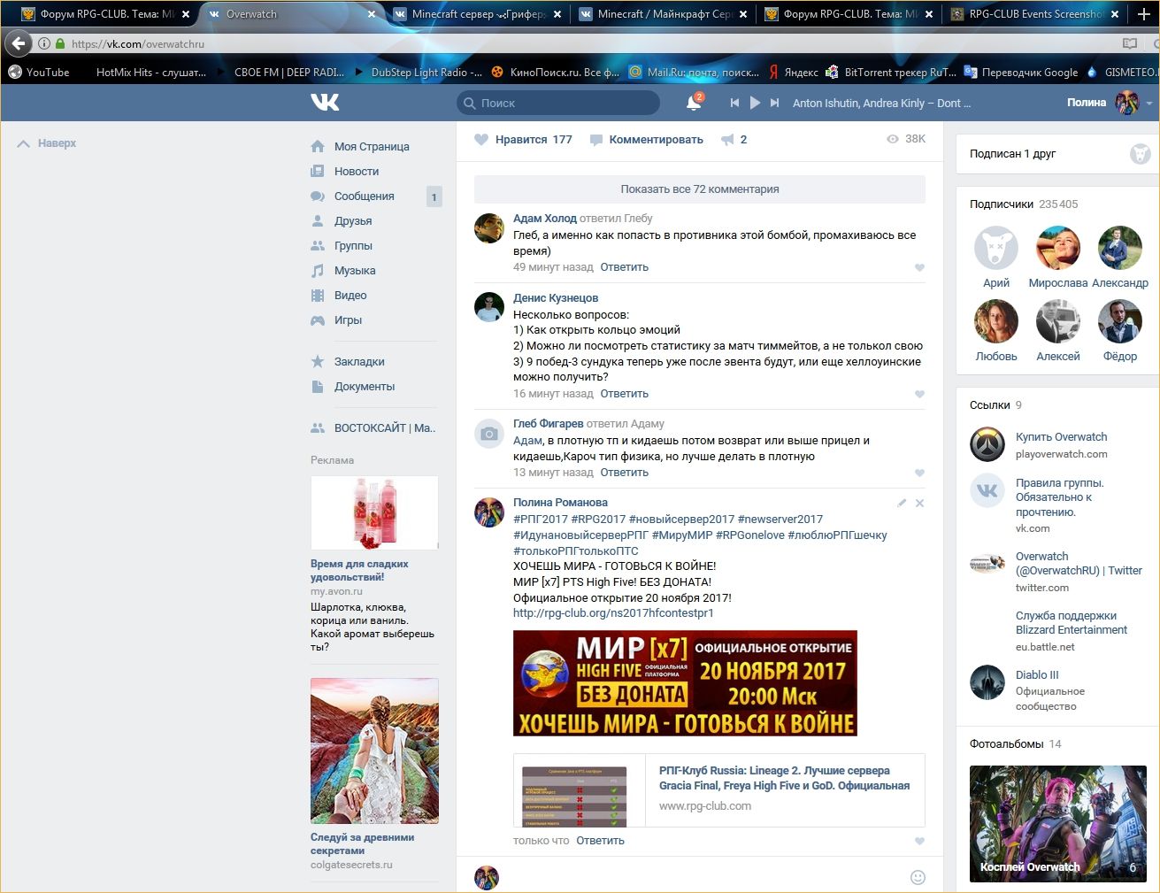Edit Полина Романова's comment pencil icon
The width and height of the screenshot is (1160, 893).
(x=902, y=503)
